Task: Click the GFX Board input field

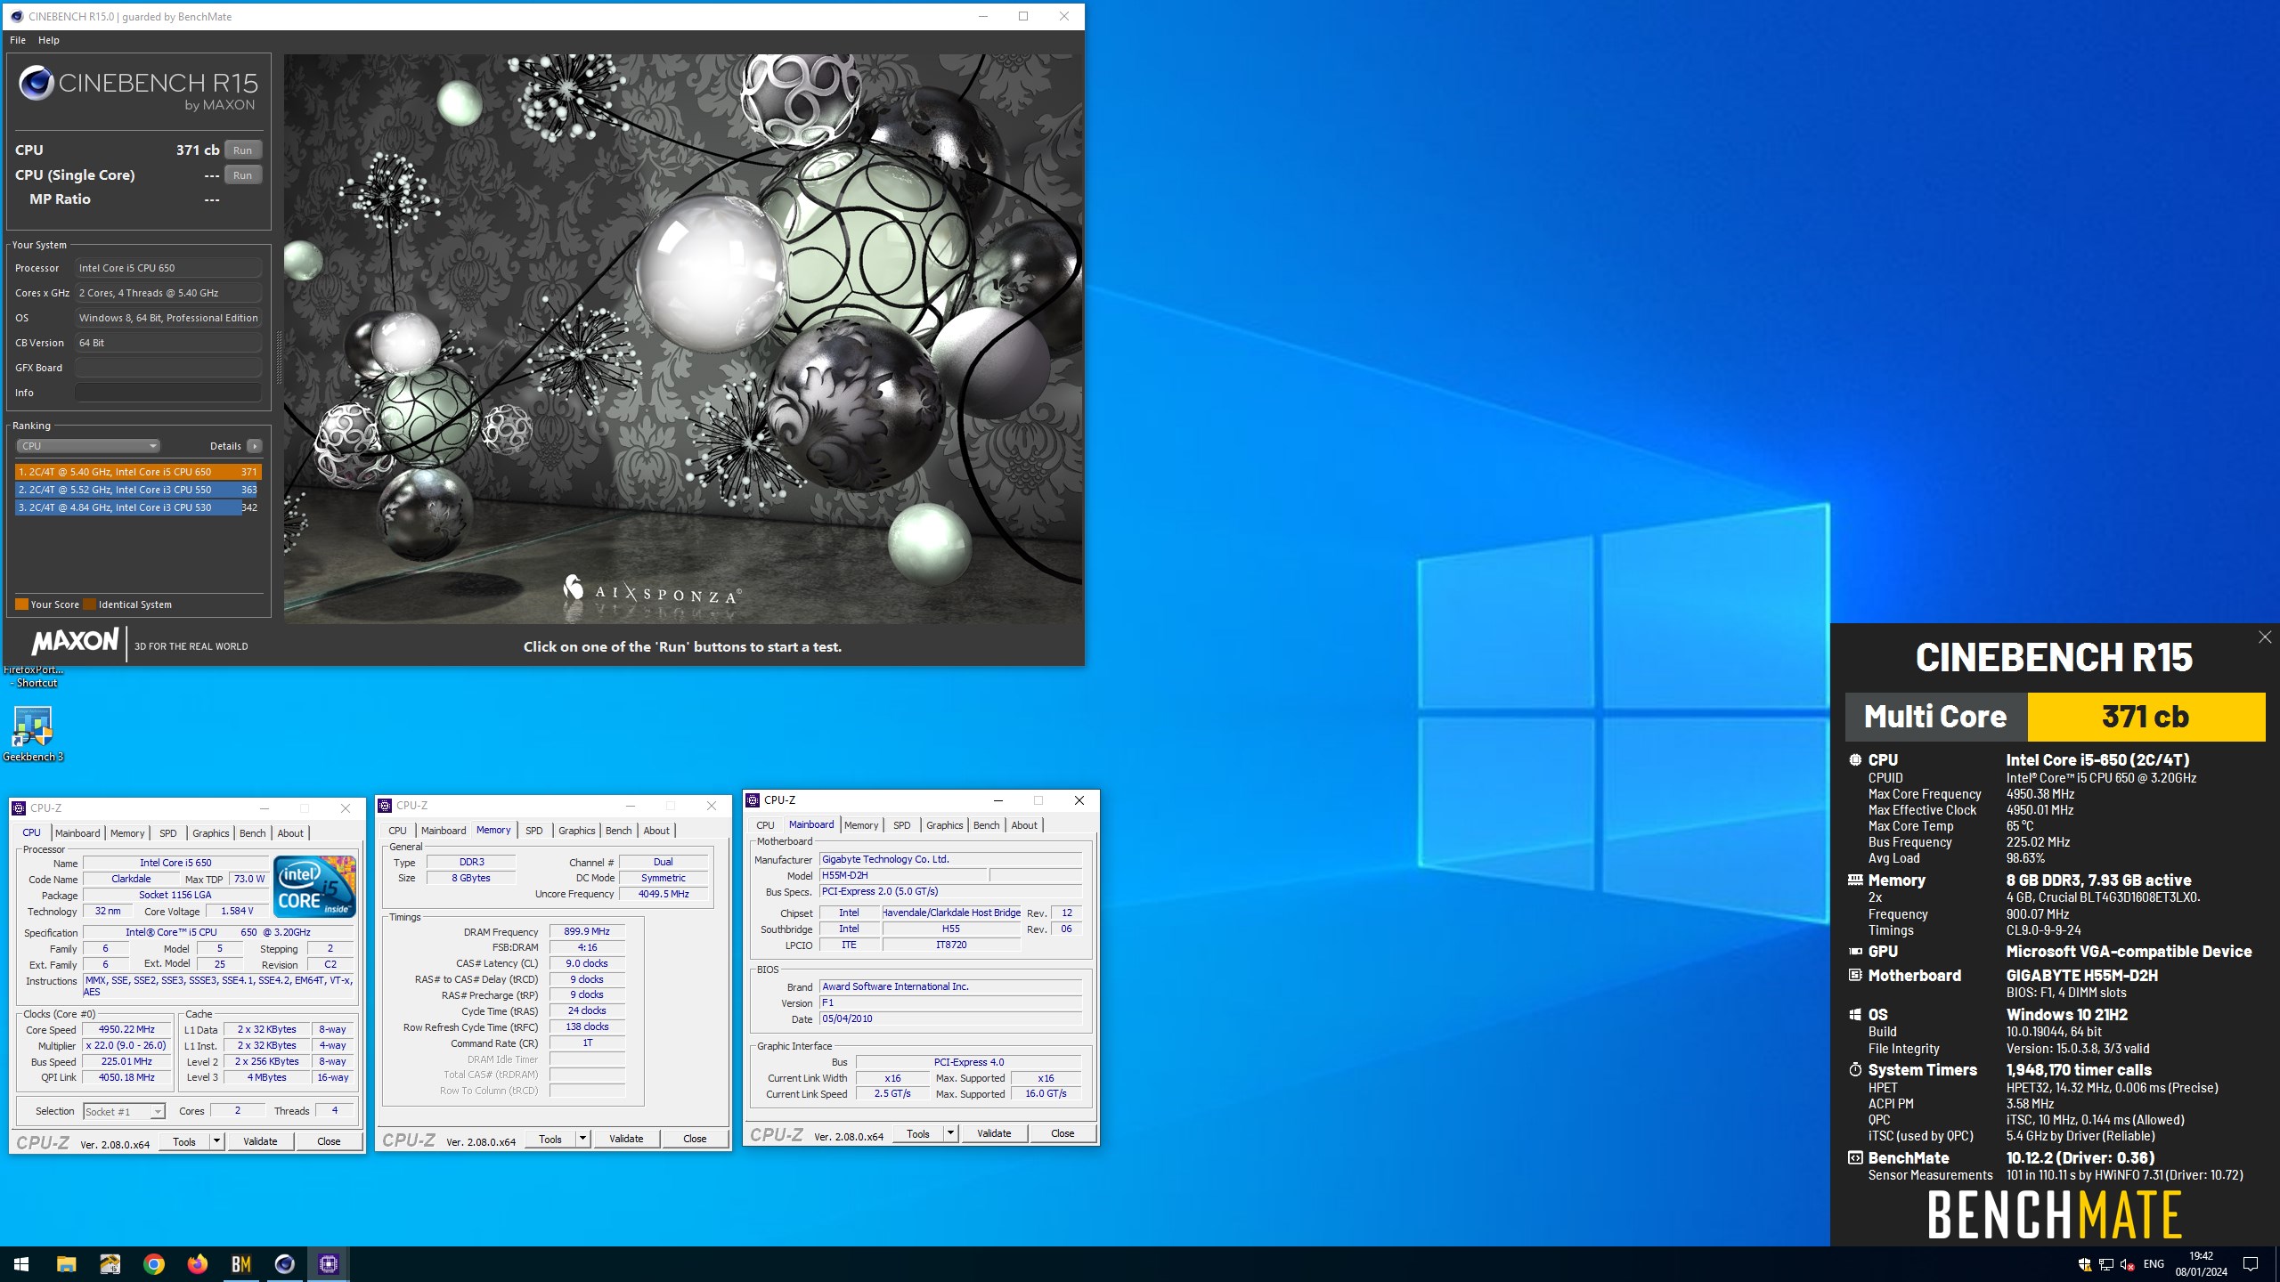Action: click(x=168, y=368)
